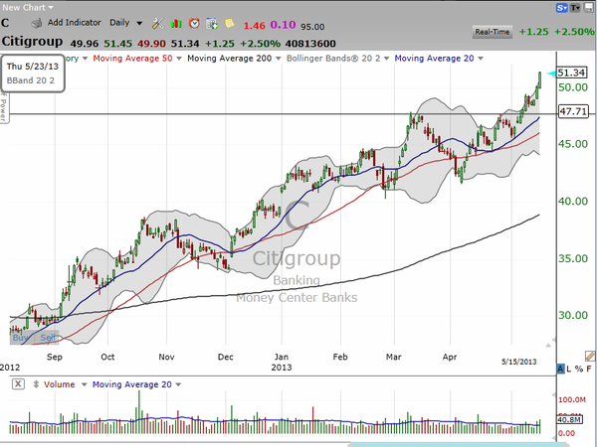Click the save disk icon at top right
This screenshot has height=447, width=597.
tap(589, 8)
